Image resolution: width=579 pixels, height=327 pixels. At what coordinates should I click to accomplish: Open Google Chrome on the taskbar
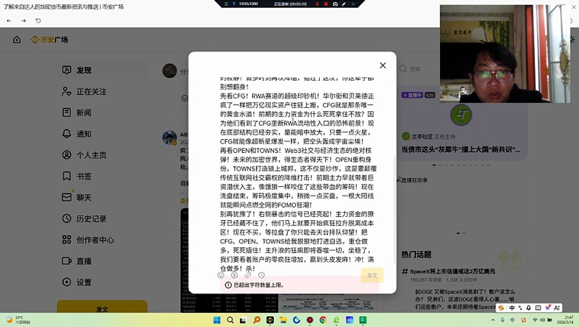(x=323, y=320)
